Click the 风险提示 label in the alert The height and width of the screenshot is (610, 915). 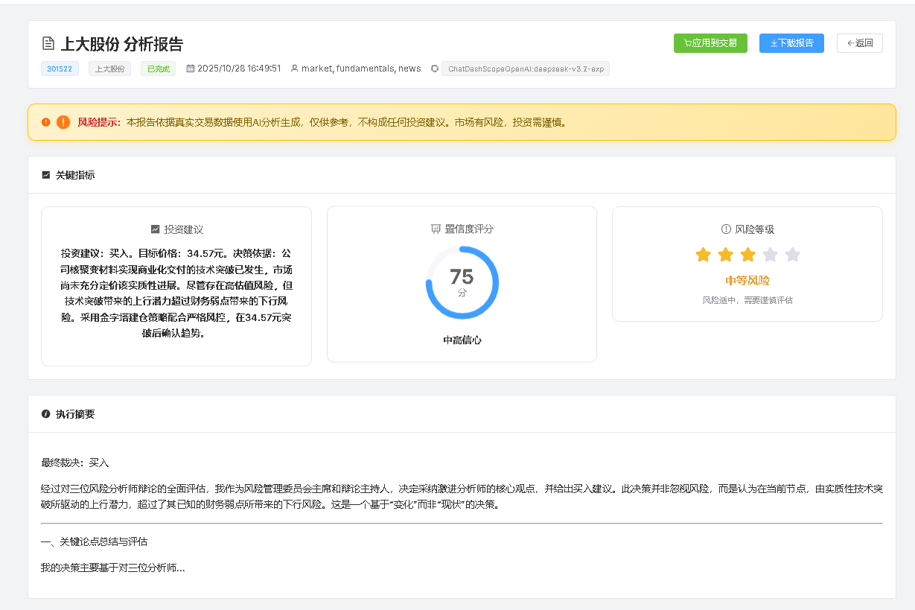pos(99,122)
